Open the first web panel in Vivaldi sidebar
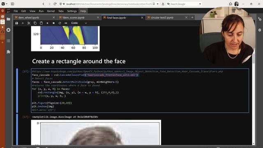Image resolution: width=263 pixels, height=148 pixels. pos(2,11)
